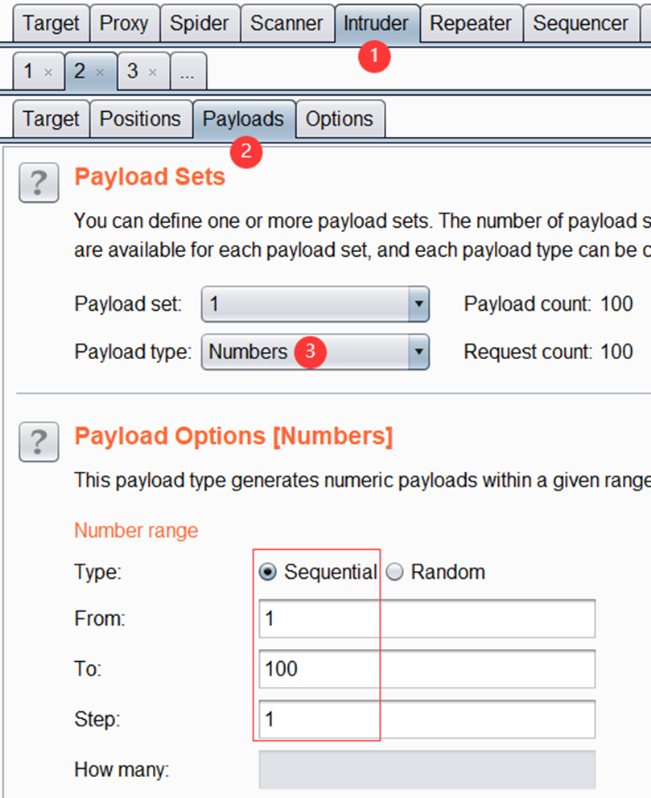Image resolution: width=651 pixels, height=798 pixels.
Task: Select Intruder attack tab 3
Action: [133, 71]
